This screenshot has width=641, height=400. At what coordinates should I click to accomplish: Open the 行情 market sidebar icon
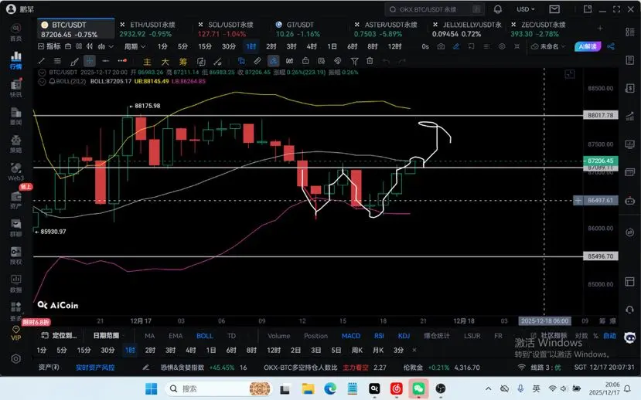coord(15,60)
